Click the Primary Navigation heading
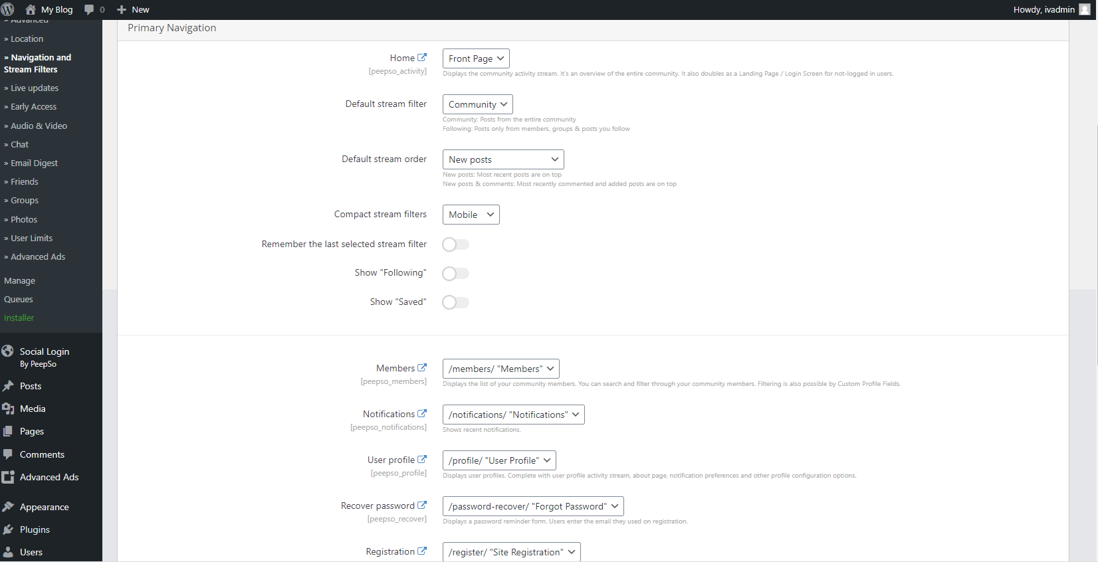This screenshot has height=562, width=1098. pyautogui.click(x=172, y=28)
